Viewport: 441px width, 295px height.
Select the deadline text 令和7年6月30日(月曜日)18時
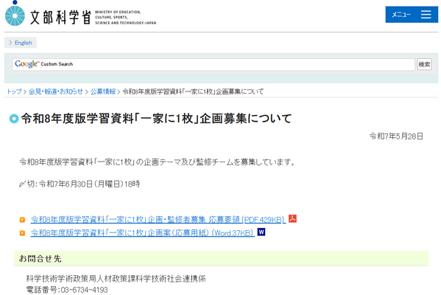click(x=89, y=184)
